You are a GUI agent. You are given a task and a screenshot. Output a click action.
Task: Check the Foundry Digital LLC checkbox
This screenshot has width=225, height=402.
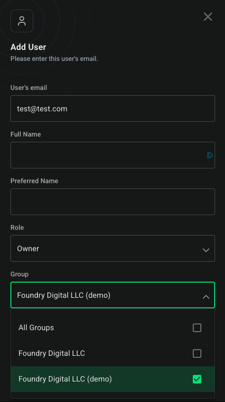point(197,353)
